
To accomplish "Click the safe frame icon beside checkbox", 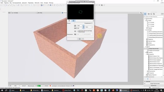I will [75, 31].
